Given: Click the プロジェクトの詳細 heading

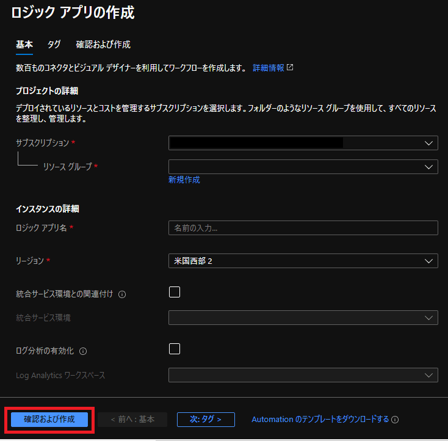Looking at the screenshot, I should [47, 91].
